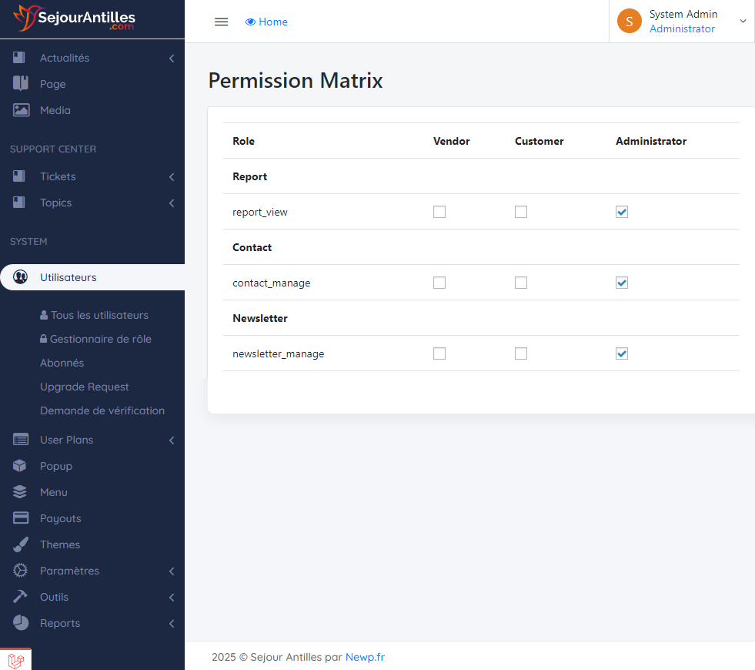Click the Payouts credit card icon

(21, 518)
